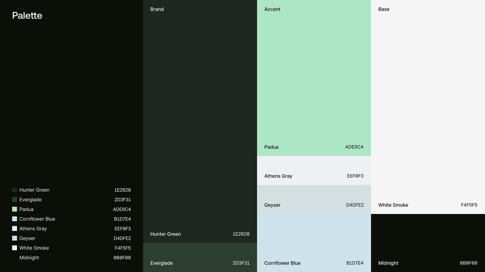
Task: Click 2D3F31 in the Brand column
Action: tap(241, 263)
